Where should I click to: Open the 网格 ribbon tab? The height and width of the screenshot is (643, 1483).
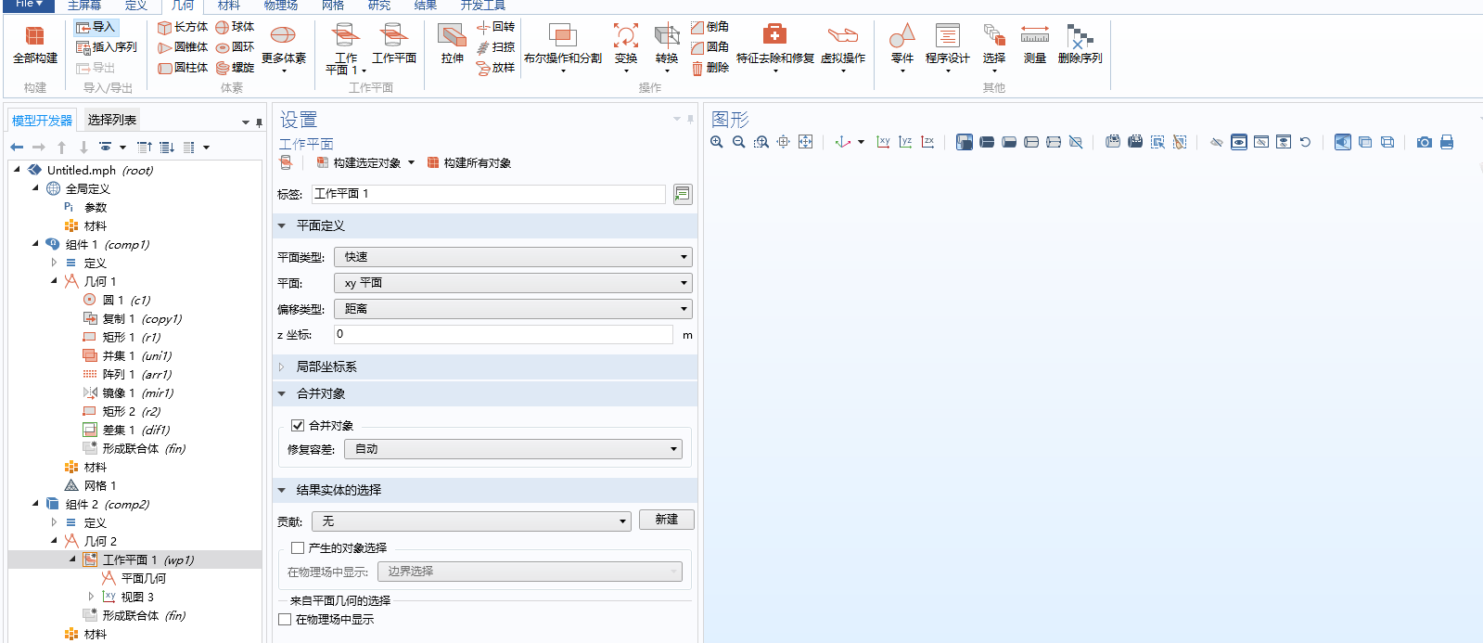pos(333,6)
